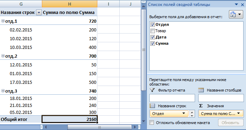The width and height of the screenshot is (246, 130).
Task: Uncheck the Сумма field checkbox
Action: pyautogui.click(x=152, y=43)
